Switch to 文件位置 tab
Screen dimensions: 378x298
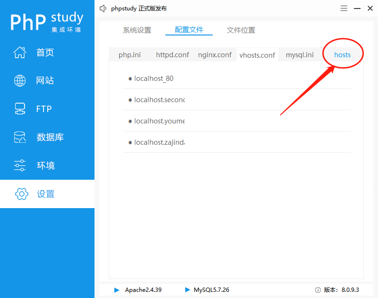click(241, 30)
